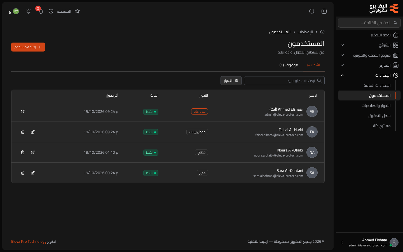Click the لوحة التحكم dashboard home icon
The image size is (403, 252).
click(396, 35)
